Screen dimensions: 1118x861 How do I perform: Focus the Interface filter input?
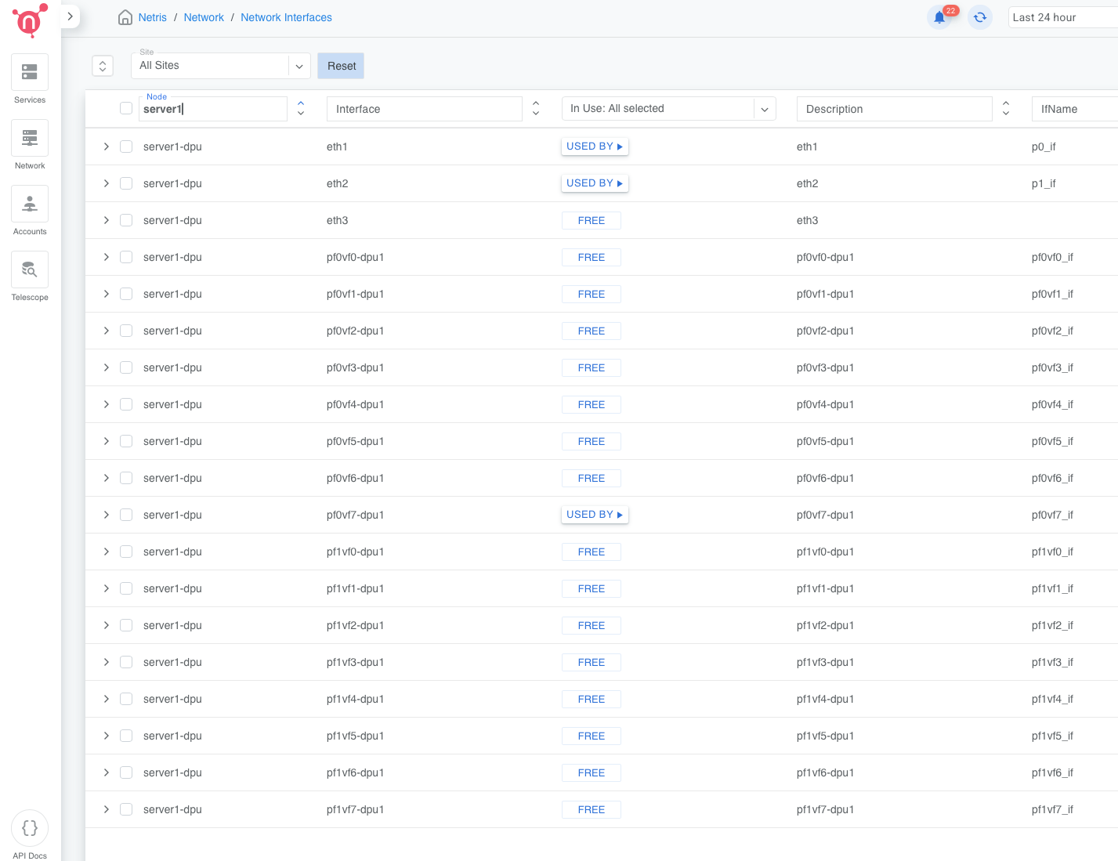425,109
